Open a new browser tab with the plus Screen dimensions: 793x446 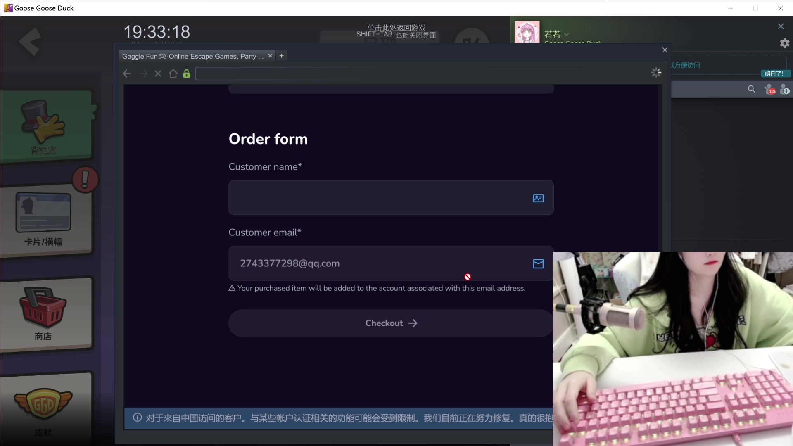coord(281,55)
